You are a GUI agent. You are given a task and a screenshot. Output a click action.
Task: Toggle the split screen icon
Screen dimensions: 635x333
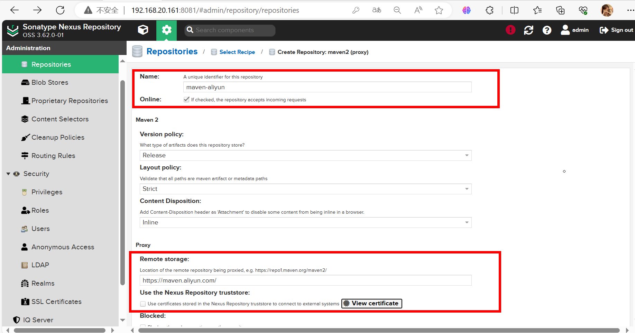pos(514,10)
